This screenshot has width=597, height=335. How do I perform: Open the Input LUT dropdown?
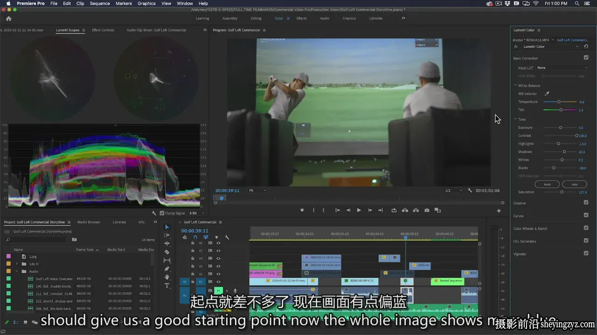562,68
